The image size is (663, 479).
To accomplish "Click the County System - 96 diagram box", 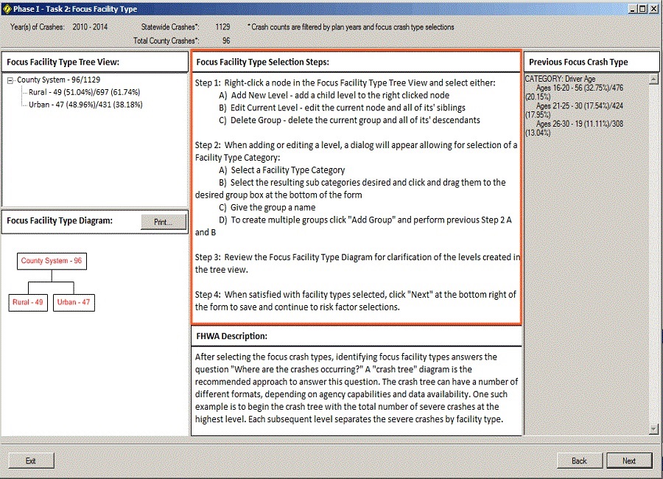I will point(52,261).
